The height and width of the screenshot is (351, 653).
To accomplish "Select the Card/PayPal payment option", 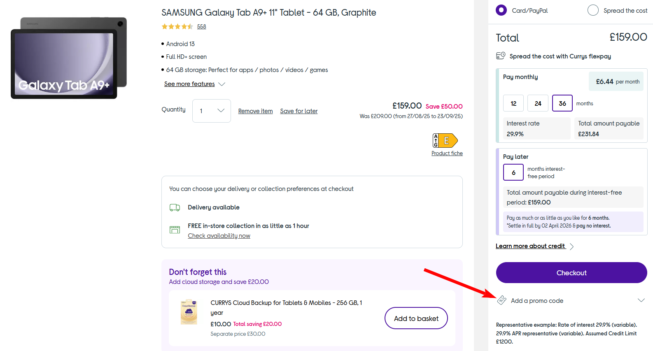I will (x=501, y=10).
